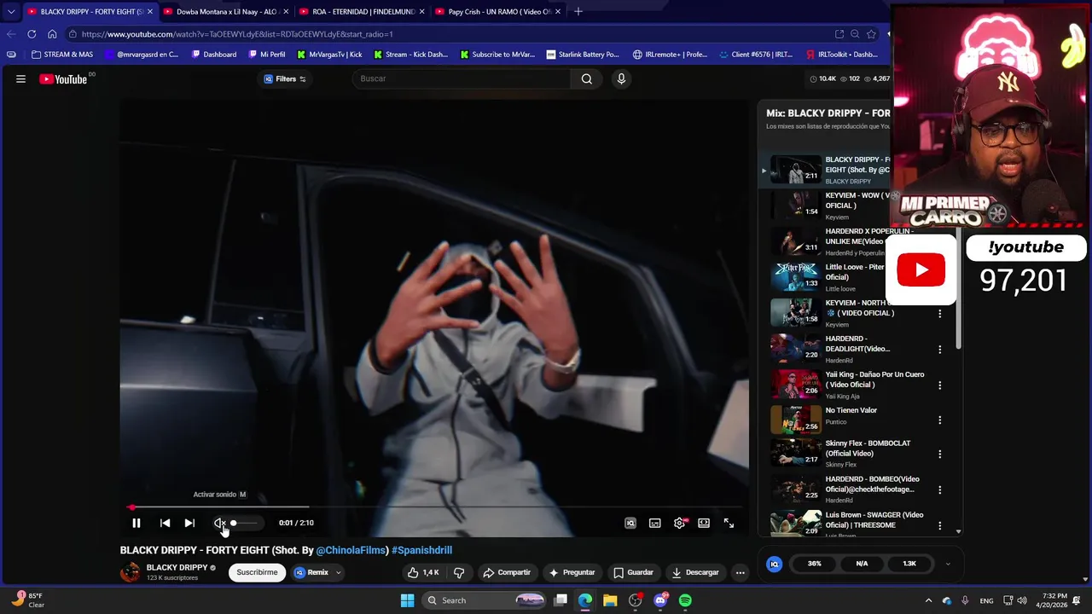The width and height of the screenshot is (1092, 614).
Task: Enter fullscreen mode in video player
Action: pyautogui.click(x=729, y=523)
